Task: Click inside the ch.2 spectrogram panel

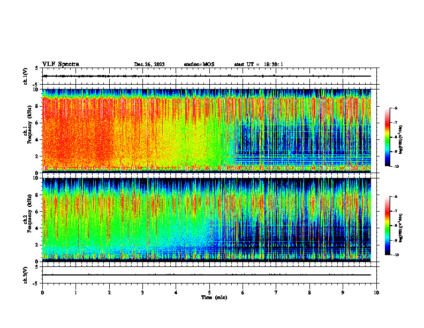Action: coord(207,220)
